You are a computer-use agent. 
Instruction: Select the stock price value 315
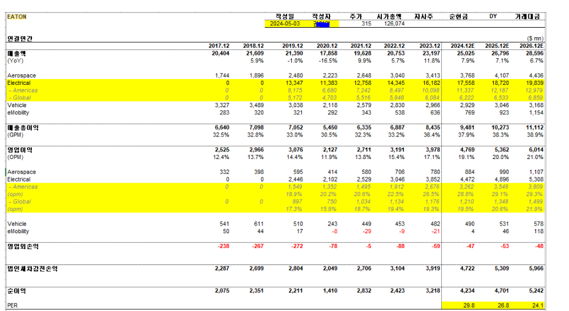click(x=366, y=24)
